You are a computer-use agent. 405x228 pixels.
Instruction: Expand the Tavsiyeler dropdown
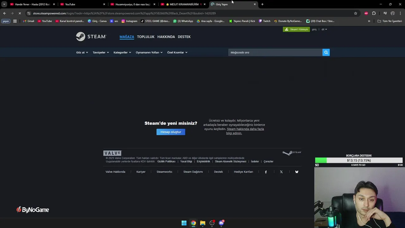(x=101, y=53)
